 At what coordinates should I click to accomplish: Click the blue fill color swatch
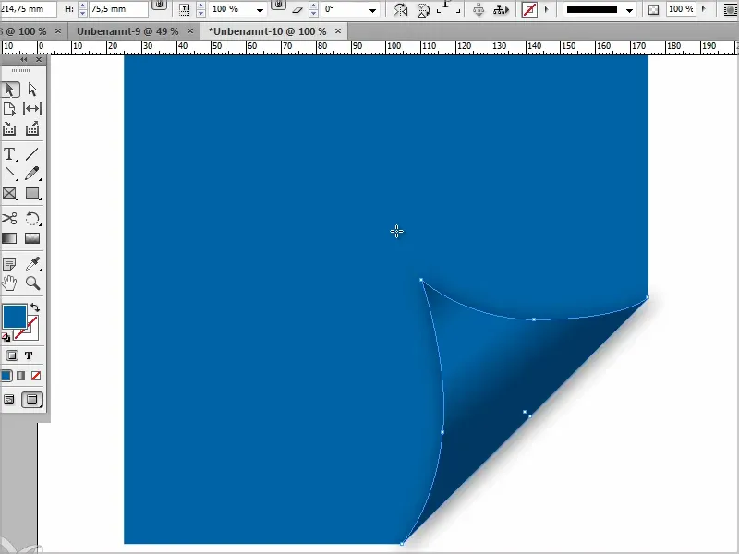coord(15,316)
